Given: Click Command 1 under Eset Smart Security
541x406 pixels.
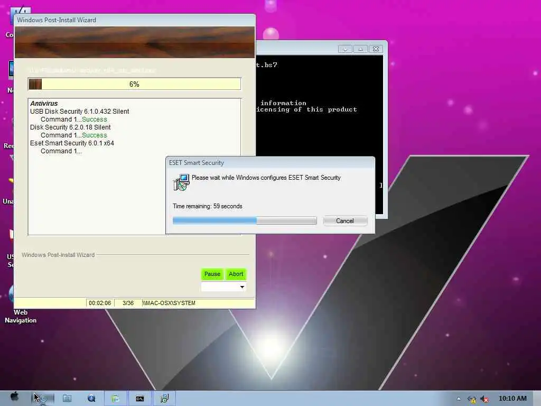Looking at the screenshot, I should [x=61, y=151].
